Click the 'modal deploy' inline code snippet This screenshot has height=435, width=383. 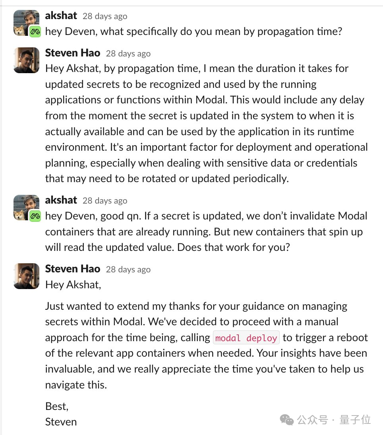pyautogui.click(x=246, y=338)
